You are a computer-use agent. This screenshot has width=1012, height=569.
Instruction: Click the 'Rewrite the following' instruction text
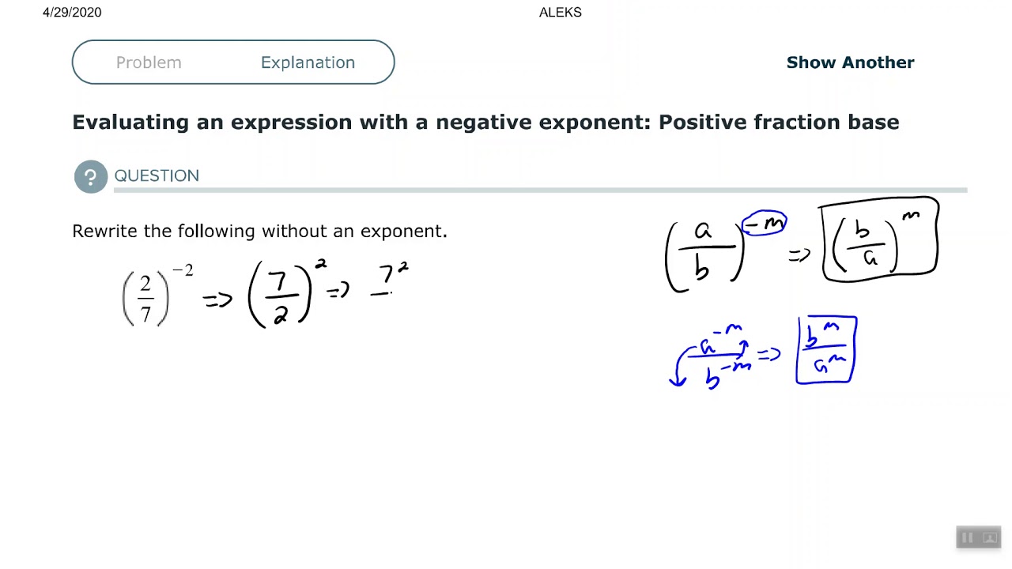tap(259, 231)
